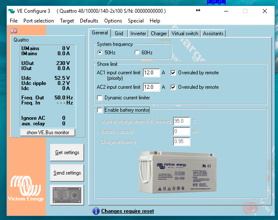278x220 pixels.
Task: Switch to the Inverter tab
Action: (x=138, y=34)
